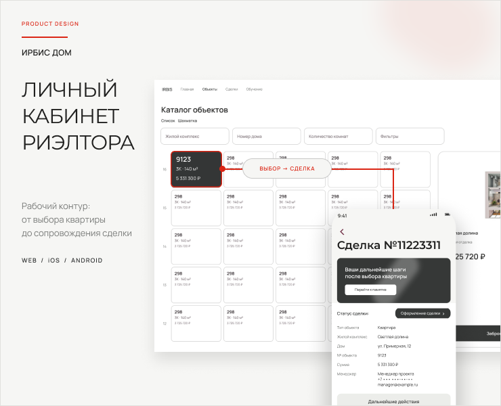Click the ИРБИС ДОМ project name
The image size is (501, 406).
pyautogui.click(x=47, y=53)
